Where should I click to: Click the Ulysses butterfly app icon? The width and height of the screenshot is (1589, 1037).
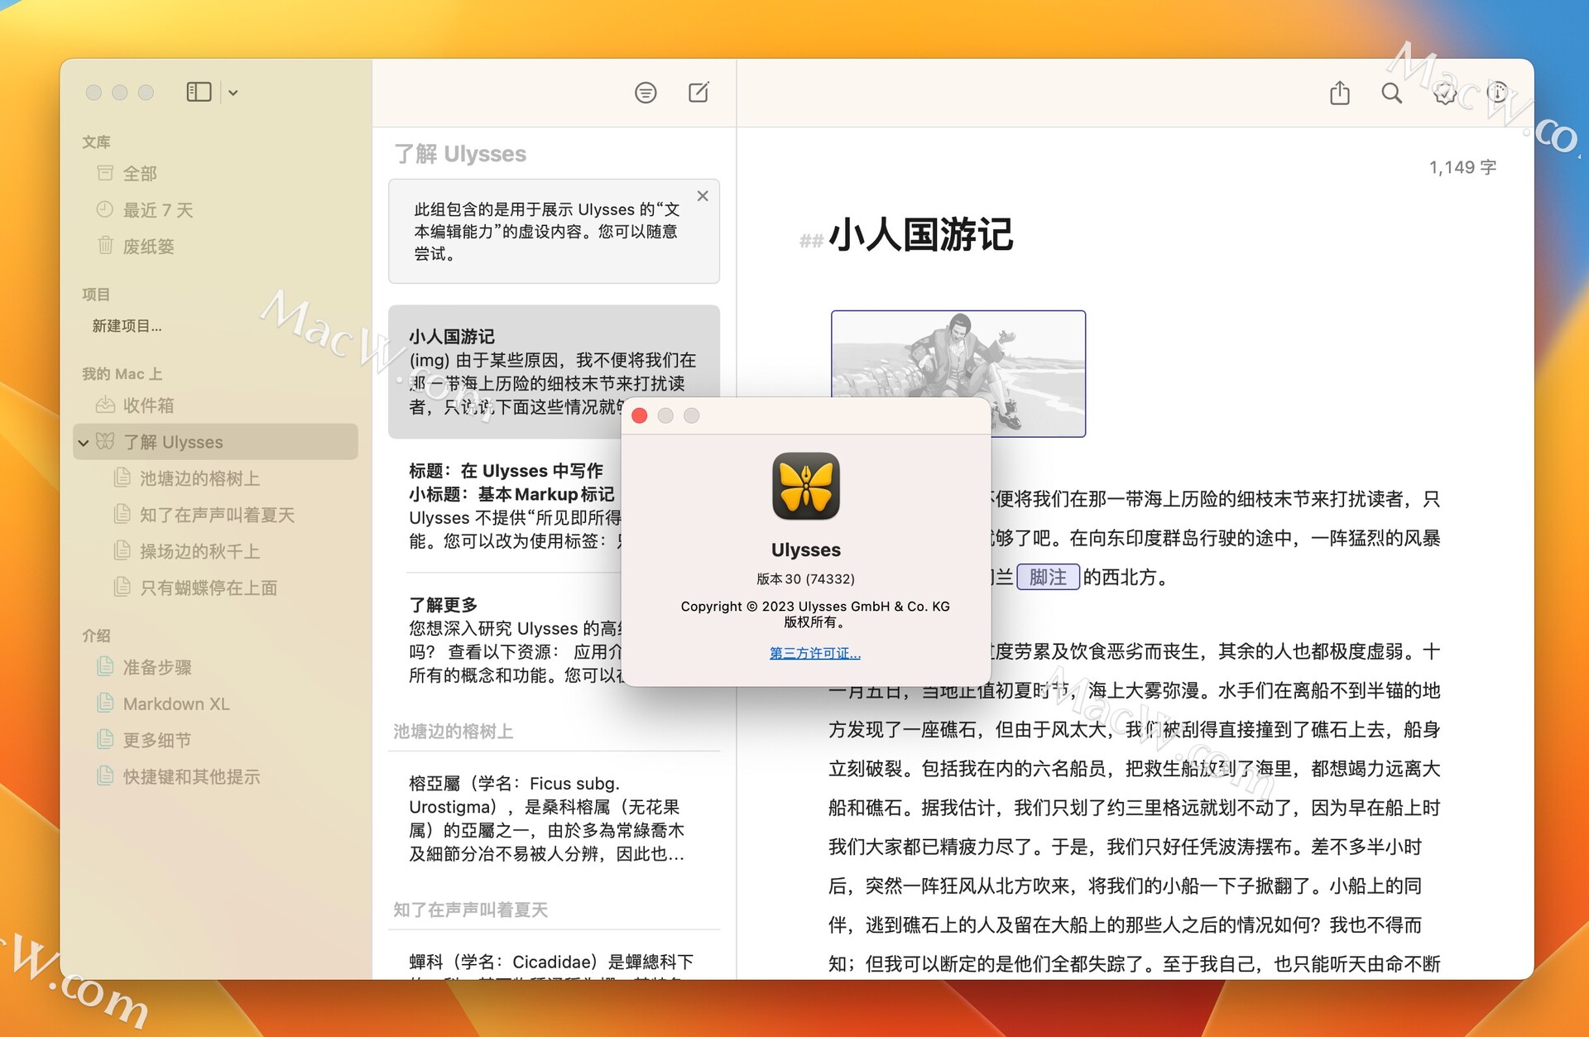click(x=806, y=486)
